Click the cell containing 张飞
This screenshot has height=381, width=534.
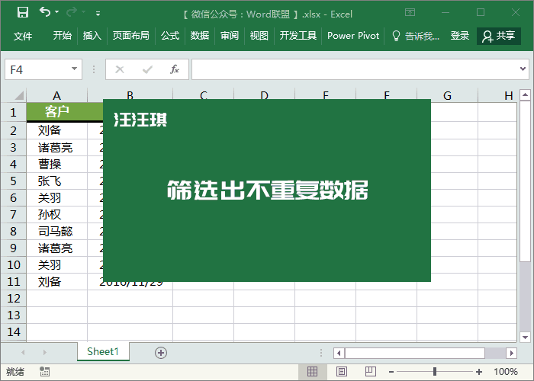[x=57, y=181]
